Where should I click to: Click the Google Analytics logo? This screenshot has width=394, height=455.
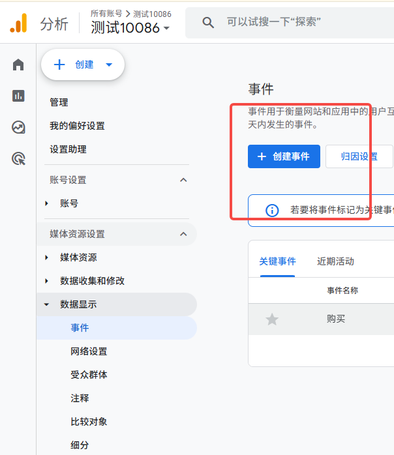point(19,23)
